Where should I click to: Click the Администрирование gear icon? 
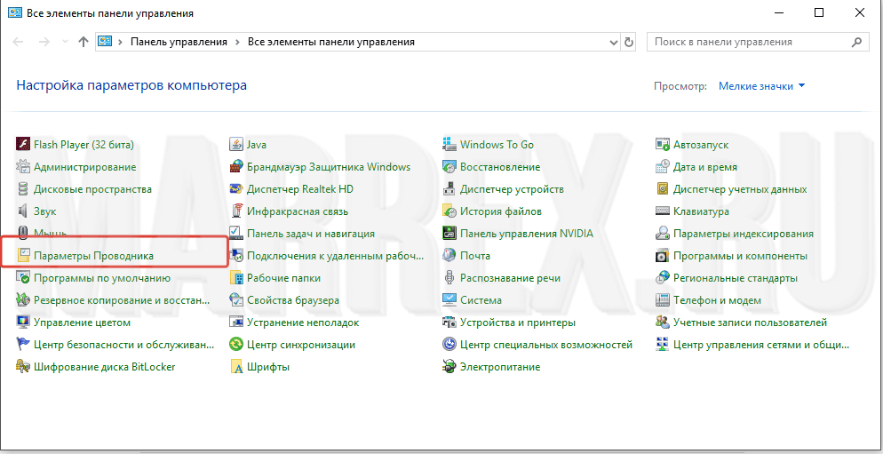[x=22, y=167]
